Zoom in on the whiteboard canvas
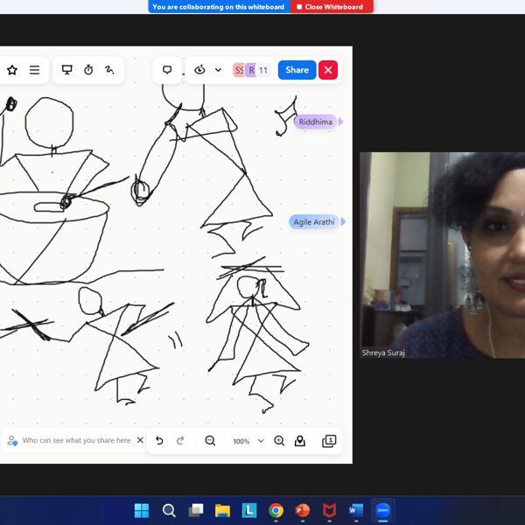The image size is (525, 525). point(279,441)
